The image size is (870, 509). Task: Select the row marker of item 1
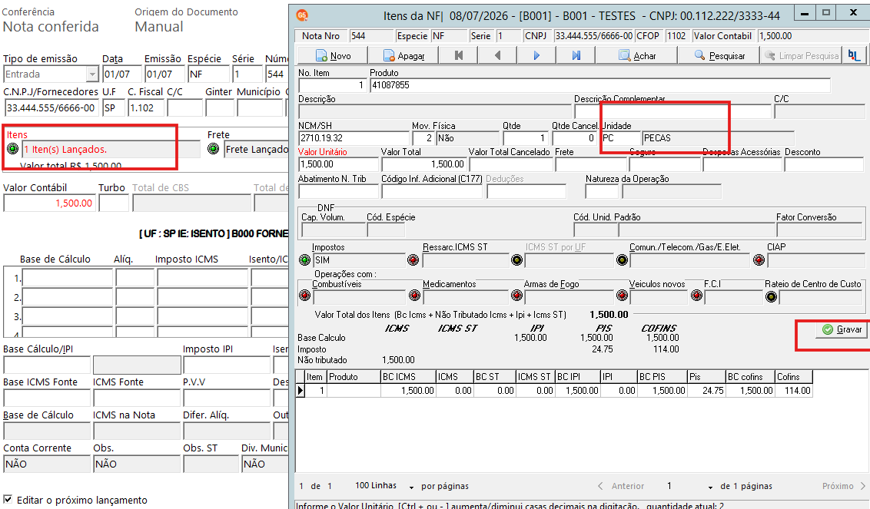click(301, 390)
